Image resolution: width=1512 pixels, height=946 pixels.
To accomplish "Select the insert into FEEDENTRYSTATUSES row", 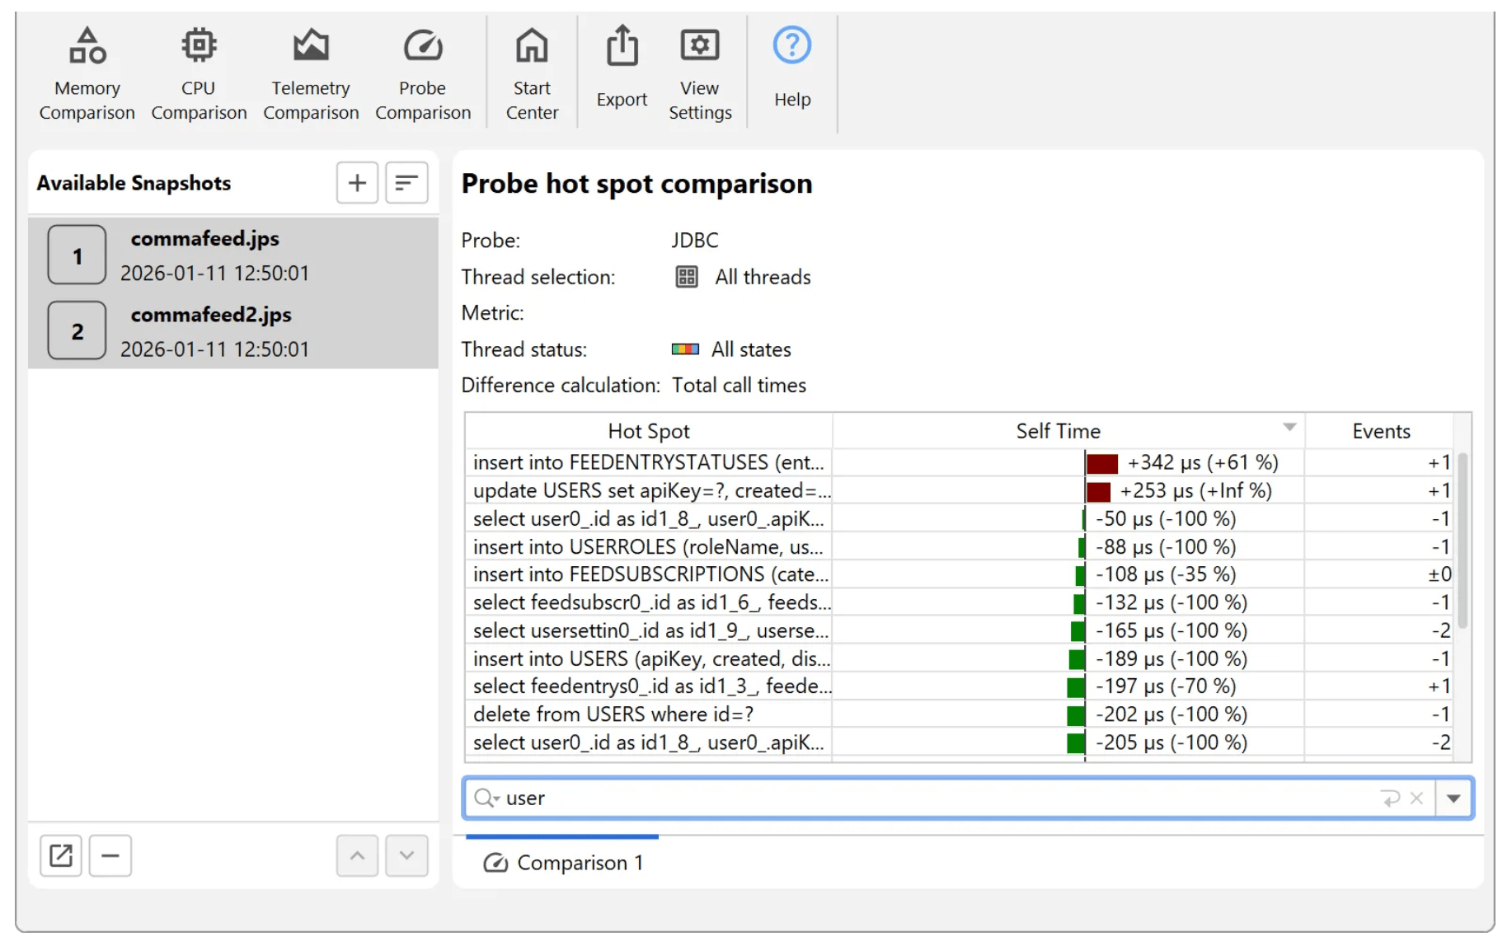I will [960, 462].
